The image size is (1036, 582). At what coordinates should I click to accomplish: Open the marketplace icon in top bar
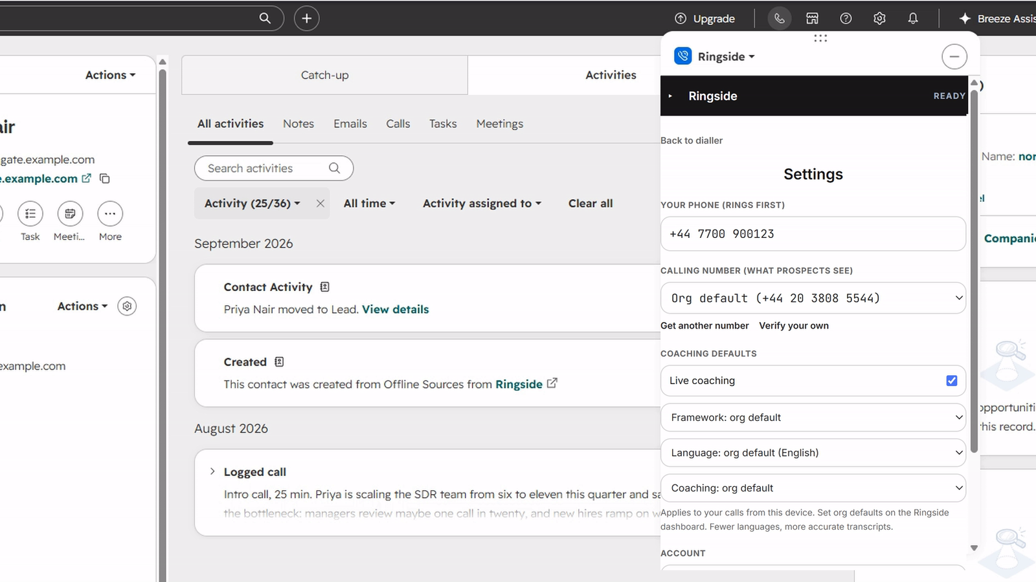point(812,18)
